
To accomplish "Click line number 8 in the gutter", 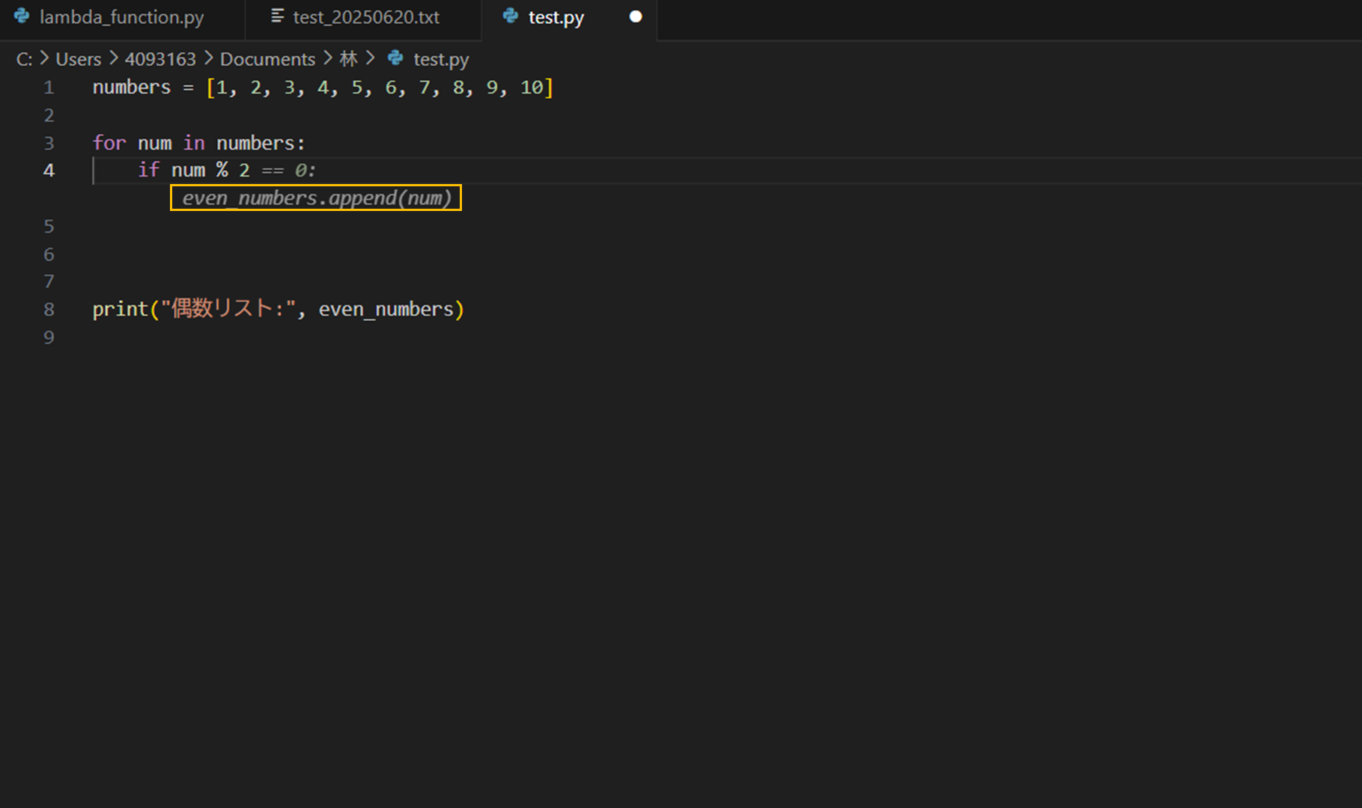I will [x=49, y=309].
